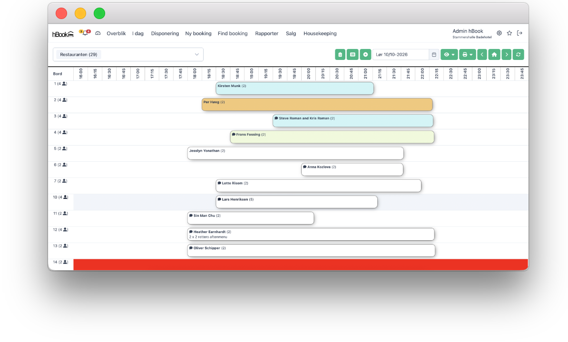Click Oliver Schipper's booking

[311, 251]
